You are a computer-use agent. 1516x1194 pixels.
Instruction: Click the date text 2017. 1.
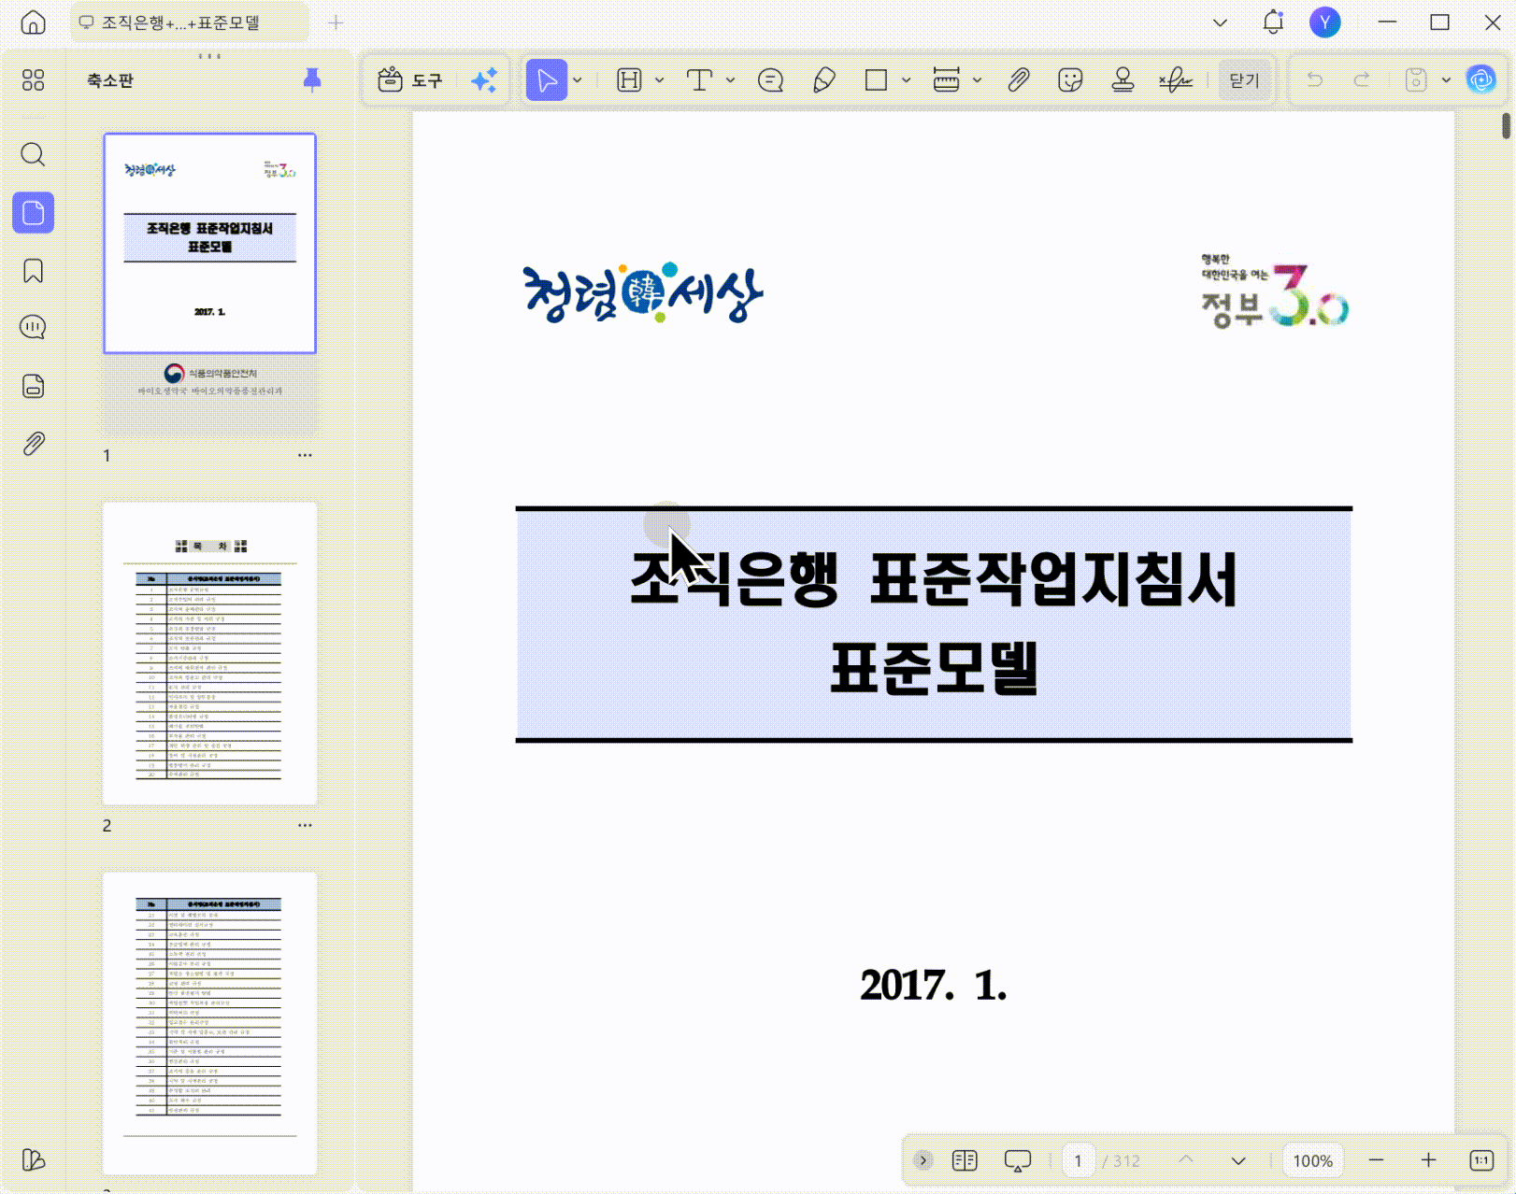934,986
